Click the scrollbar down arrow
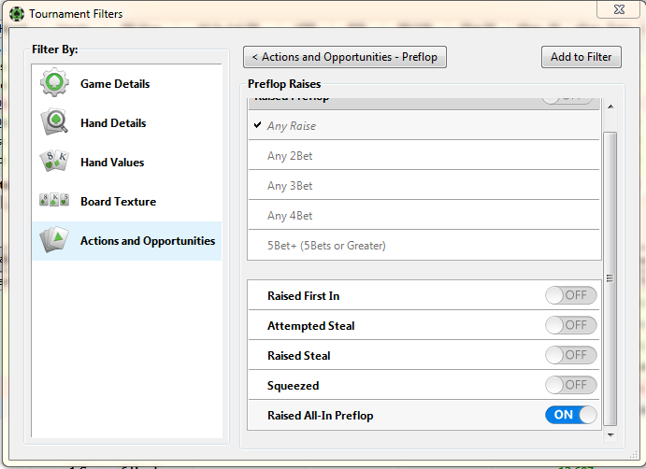 coord(610,434)
